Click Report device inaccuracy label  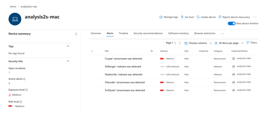coord(236,17)
